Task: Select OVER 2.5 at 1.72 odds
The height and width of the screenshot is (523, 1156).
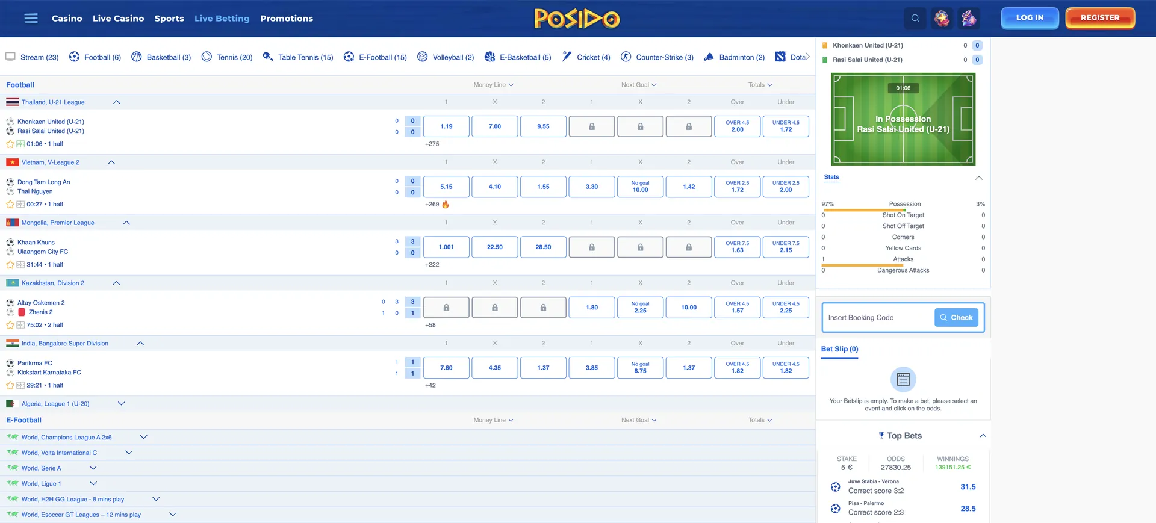Action: [x=737, y=187]
